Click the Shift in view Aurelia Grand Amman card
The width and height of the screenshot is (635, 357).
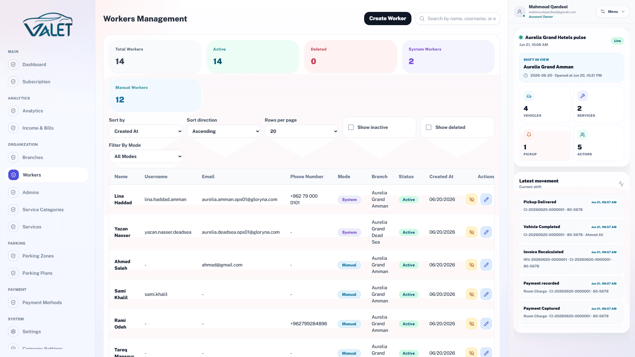click(x=571, y=67)
